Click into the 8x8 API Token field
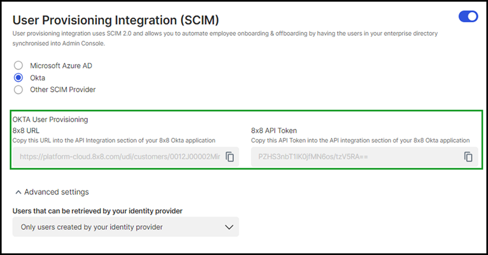The height and width of the screenshot is (255, 488). click(x=357, y=157)
